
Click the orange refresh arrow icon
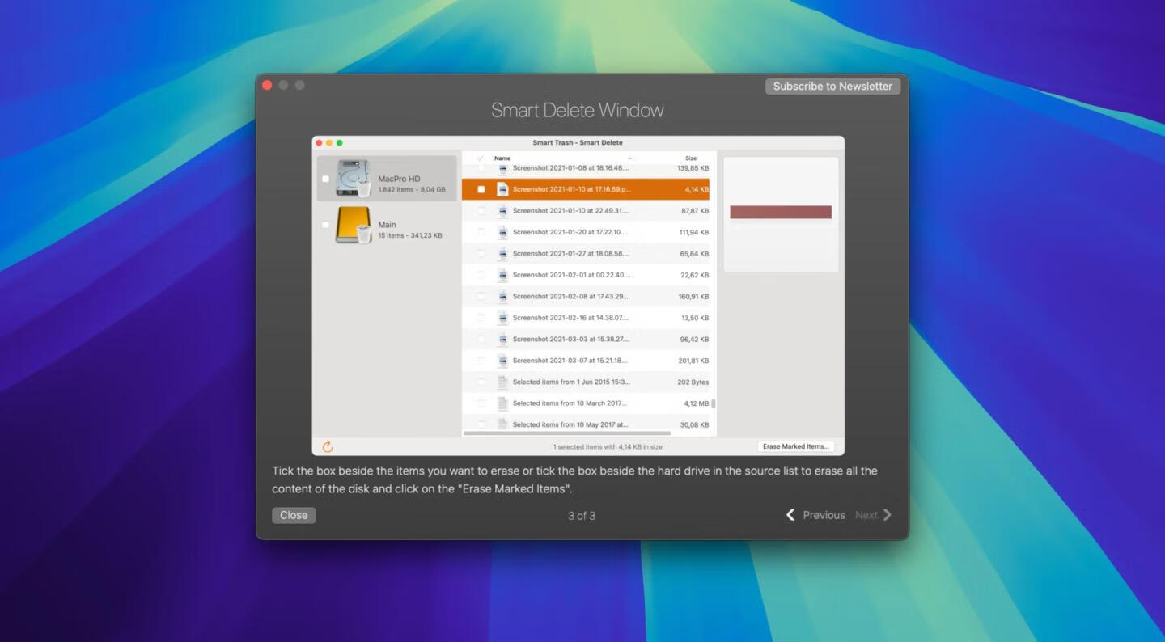(328, 446)
